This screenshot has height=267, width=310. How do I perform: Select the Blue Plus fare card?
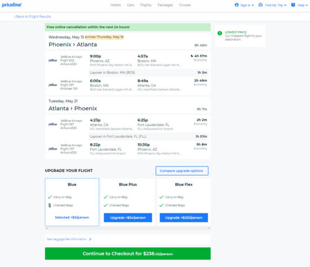tap(128, 202)
